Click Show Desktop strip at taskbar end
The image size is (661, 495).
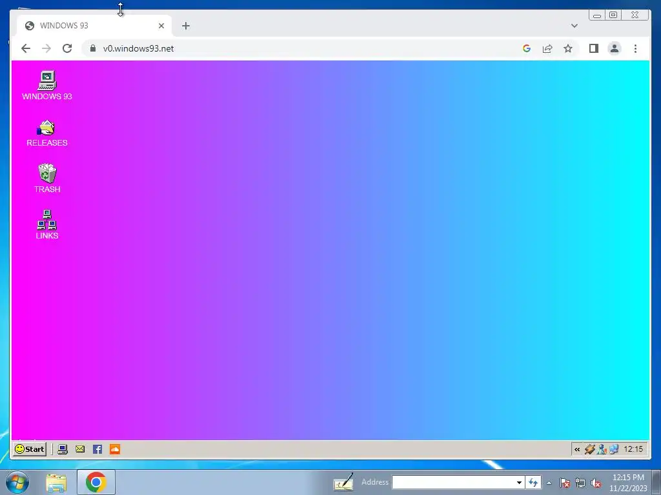point(656,482)
